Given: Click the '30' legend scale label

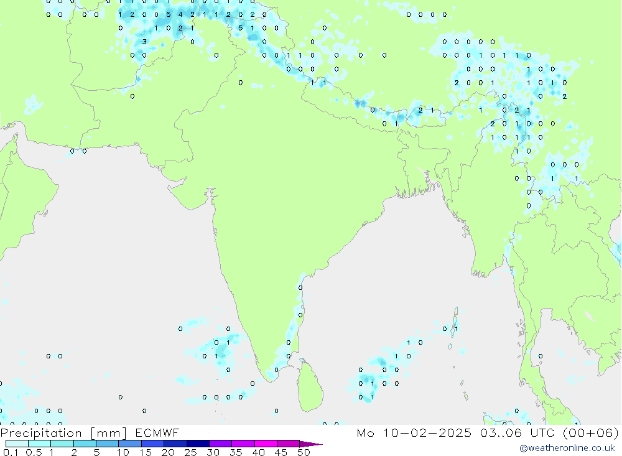Looking at the screenshot, I should point(213,452).
